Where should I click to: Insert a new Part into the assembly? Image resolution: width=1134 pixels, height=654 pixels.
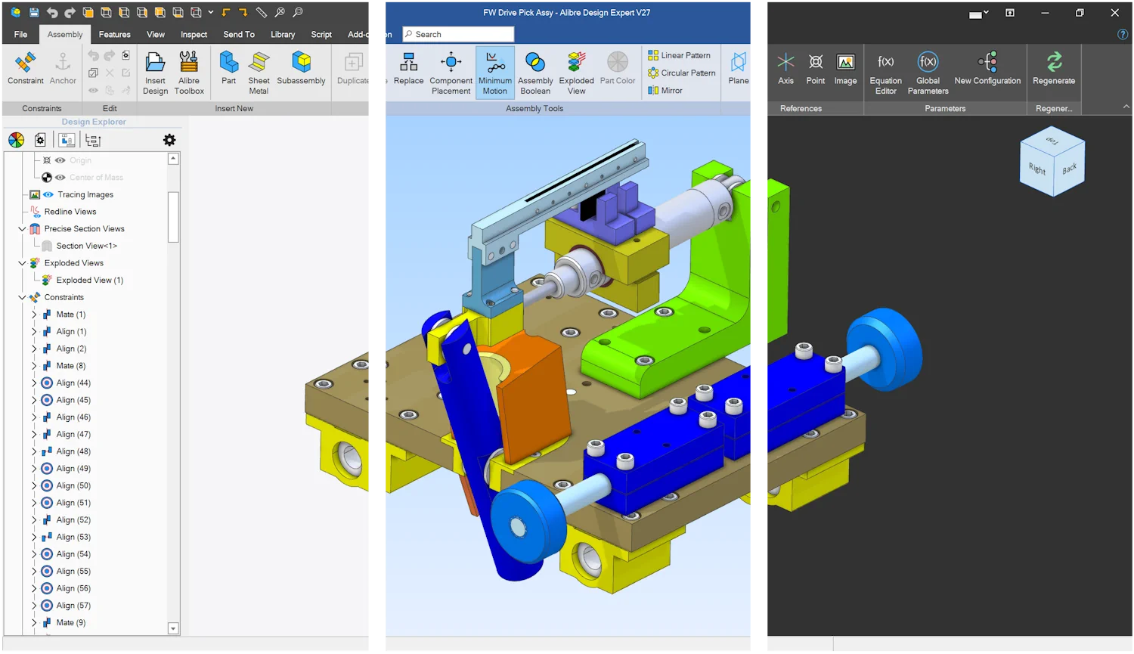pyautogui.click(x=228, y=72)
